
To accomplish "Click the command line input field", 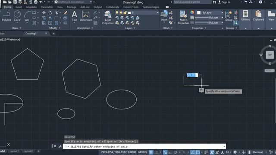I will click(144, 146).
